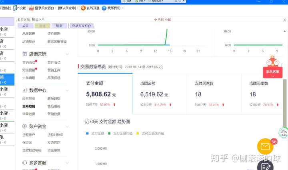Click the 多多客服 headset icon
Screen dimensions: 288x170
pos(25,163)
